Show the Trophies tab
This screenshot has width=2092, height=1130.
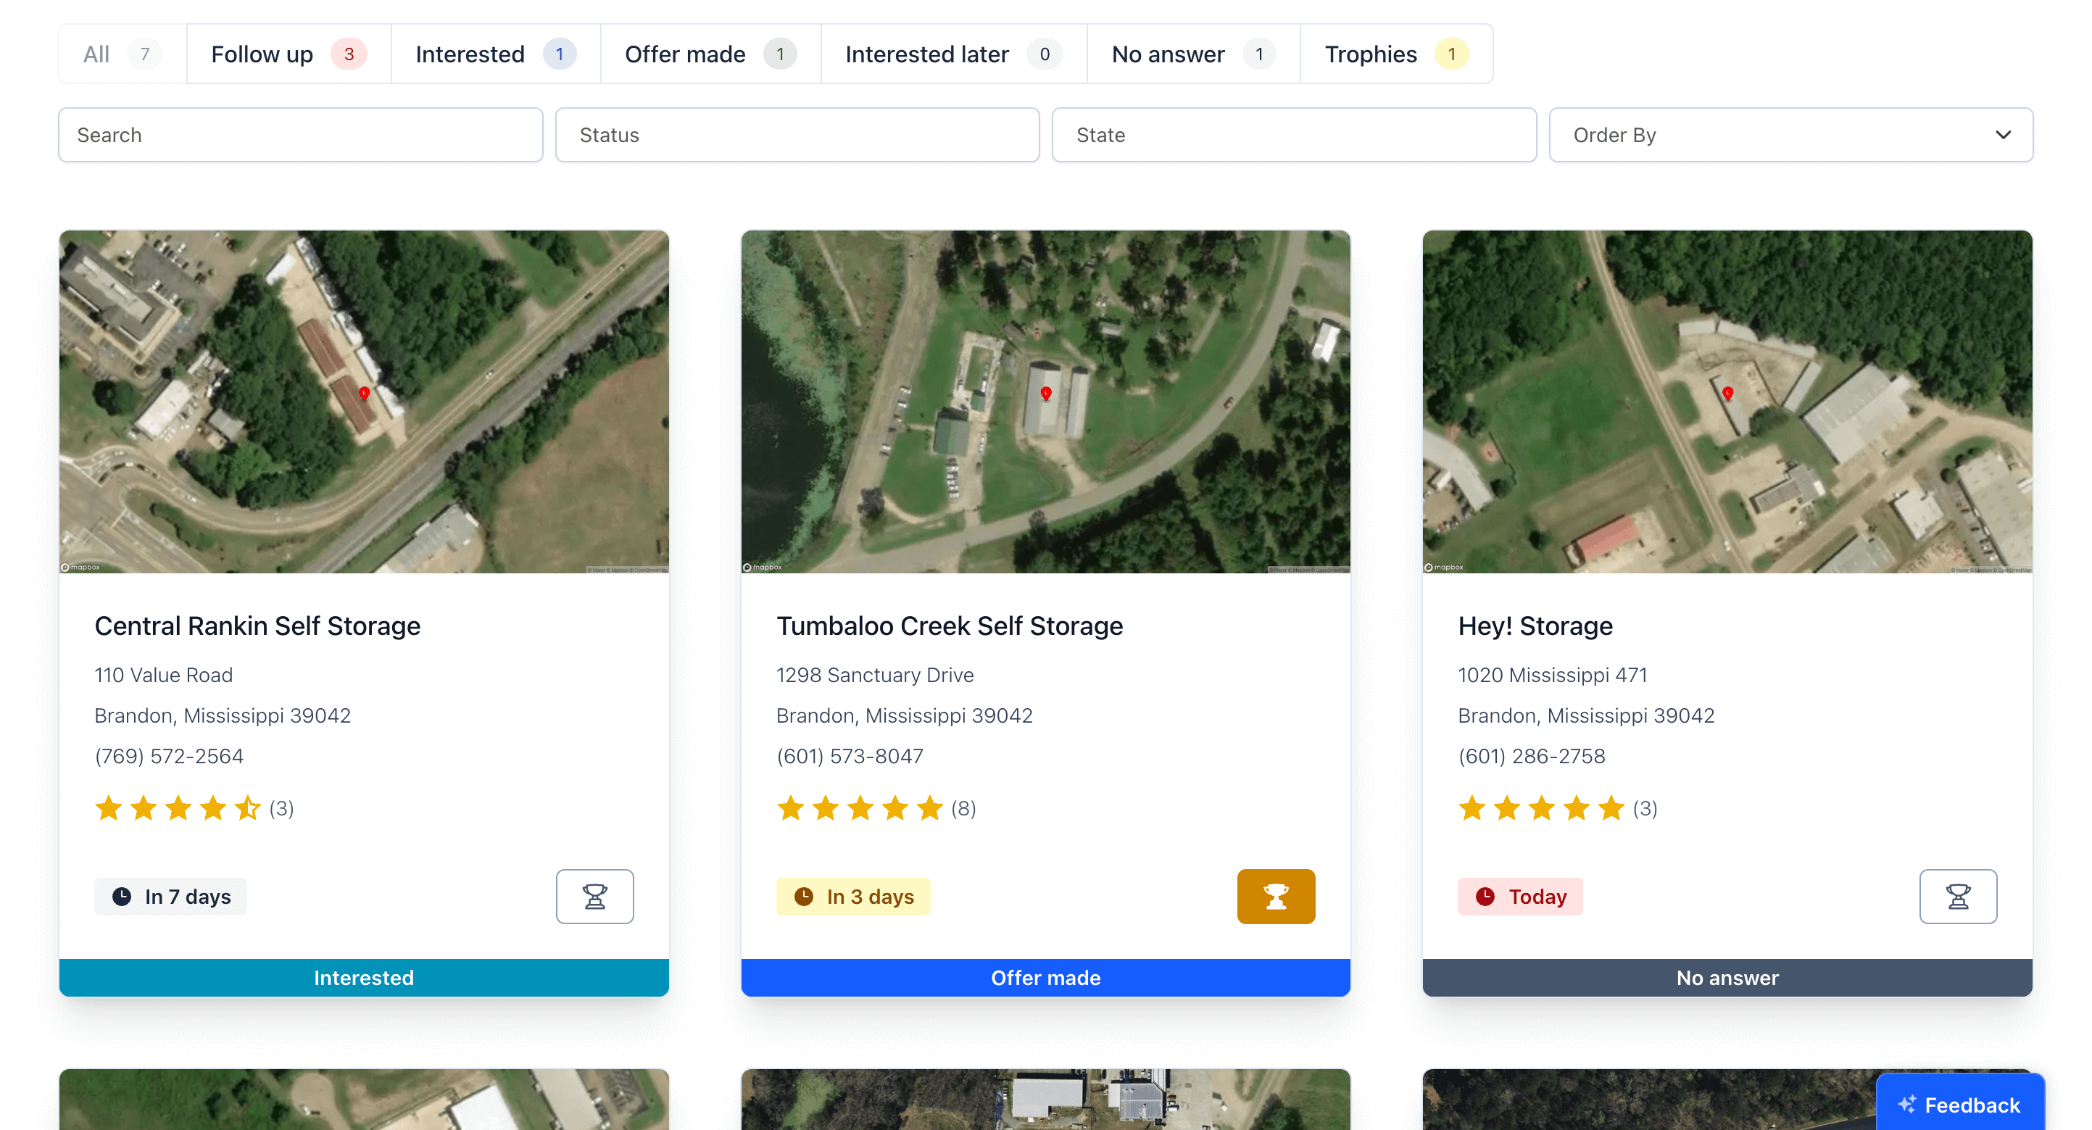tap(1397, 54)
